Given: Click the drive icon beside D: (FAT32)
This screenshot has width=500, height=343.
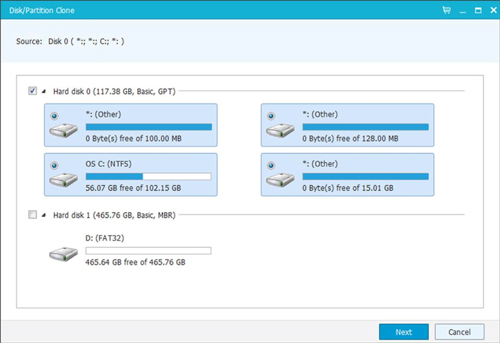Looking at the screenshot, I should (63, 254).
